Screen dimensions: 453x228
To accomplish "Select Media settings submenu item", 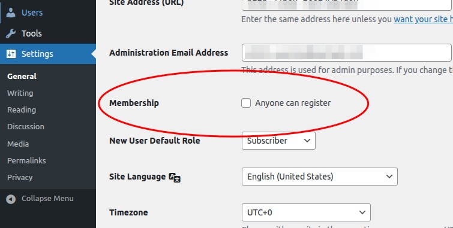I will [x=18, y=144].
